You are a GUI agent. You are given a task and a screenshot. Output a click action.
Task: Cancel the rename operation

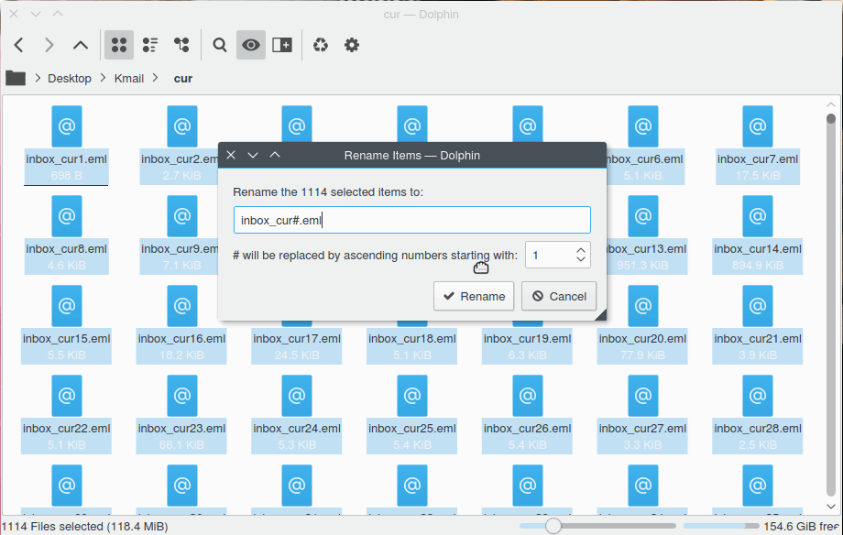(x=559, y=296)
